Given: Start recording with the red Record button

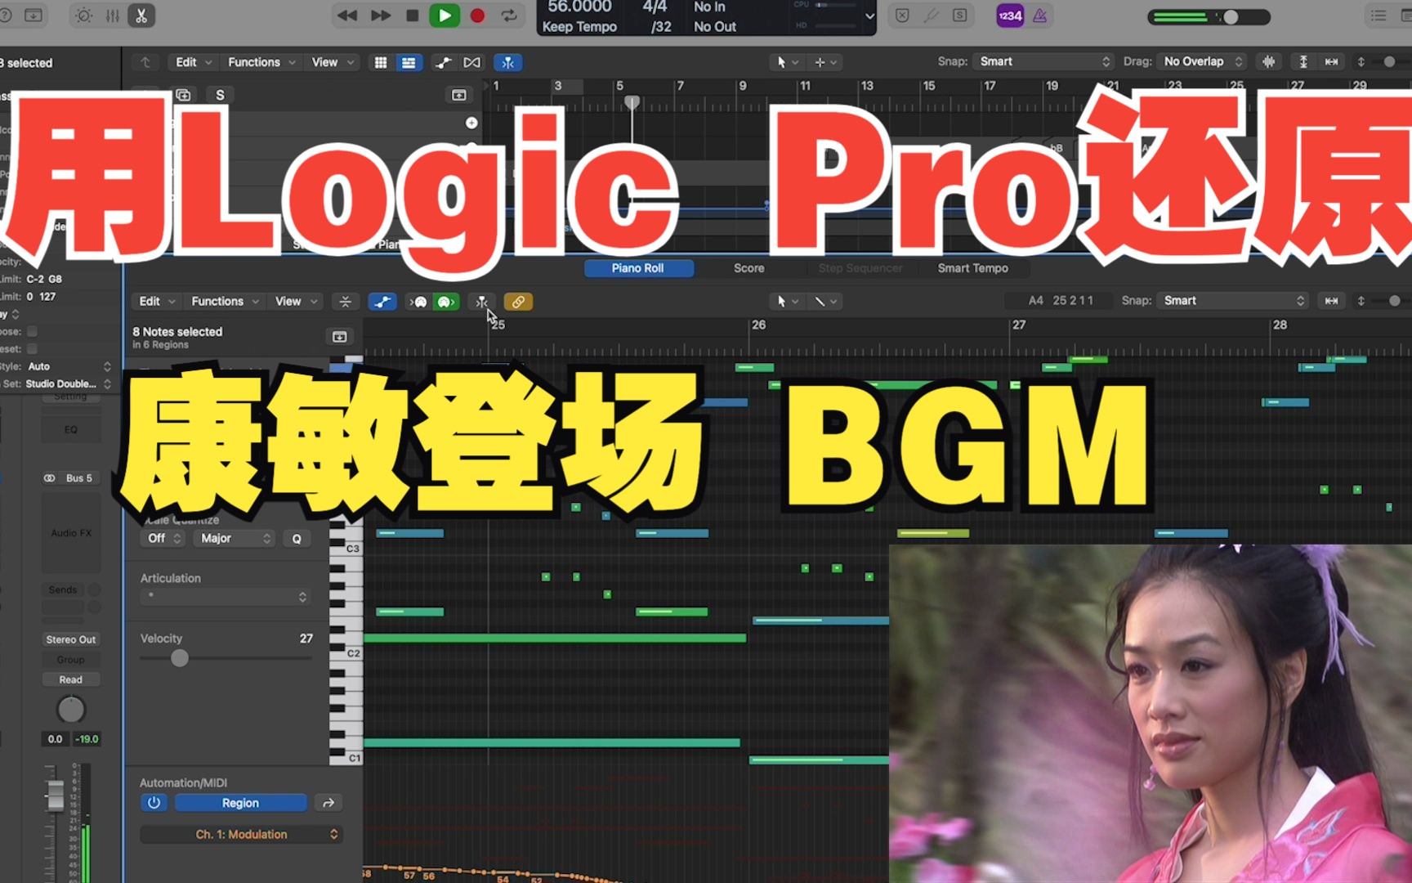Looking at the screenshot, I should (x=477, y=16).
